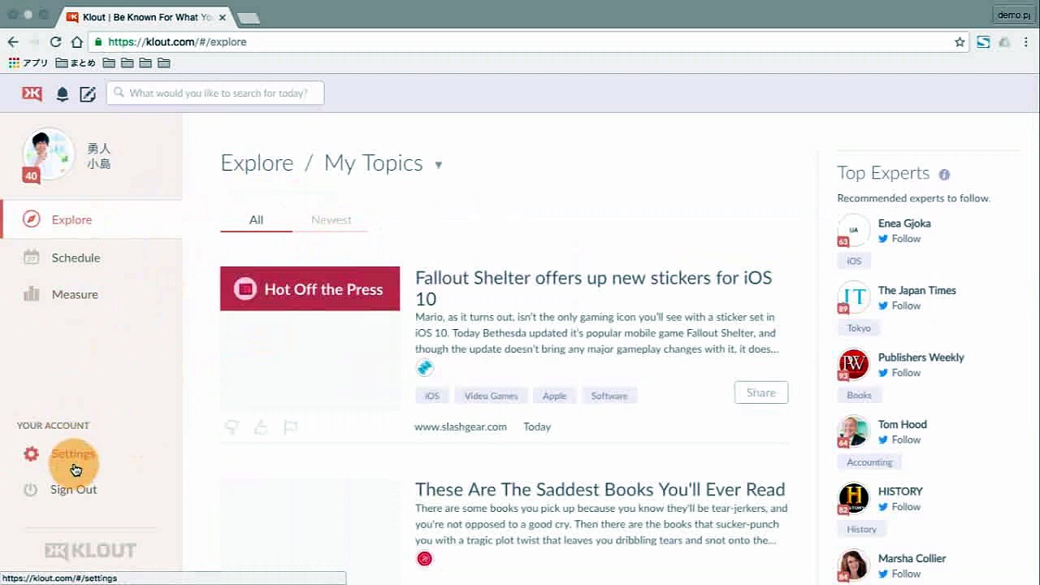Click the Accounting topic tag
The width and height of the screenshot is (1040, 585).
pyautogui.click(x=869, y=462)
